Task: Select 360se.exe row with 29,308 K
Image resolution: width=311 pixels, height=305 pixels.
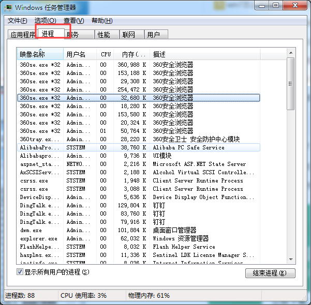Action: (139, 81)
